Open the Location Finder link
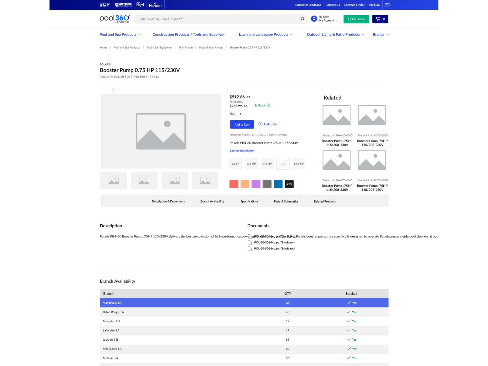Image resolution: width=488 pixels, height=366 pixels. 354,5
